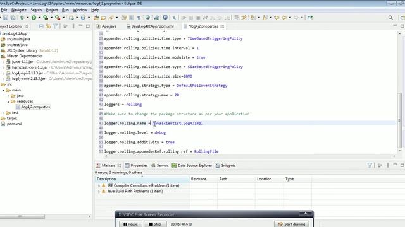Click the Open Type folder icon
Image resolution: width=405 pixels, height=227 pixels.
[x=96, y=18]
